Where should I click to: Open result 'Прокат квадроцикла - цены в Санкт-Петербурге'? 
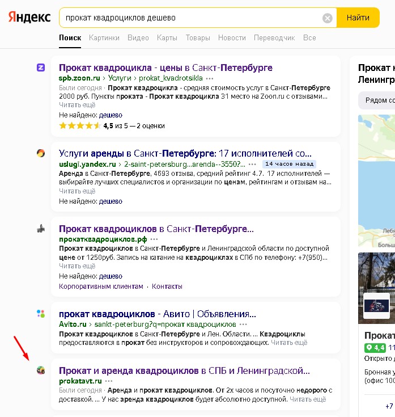click(165, 68)
